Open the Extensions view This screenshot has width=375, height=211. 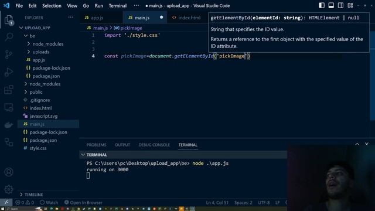click(9, 90)
